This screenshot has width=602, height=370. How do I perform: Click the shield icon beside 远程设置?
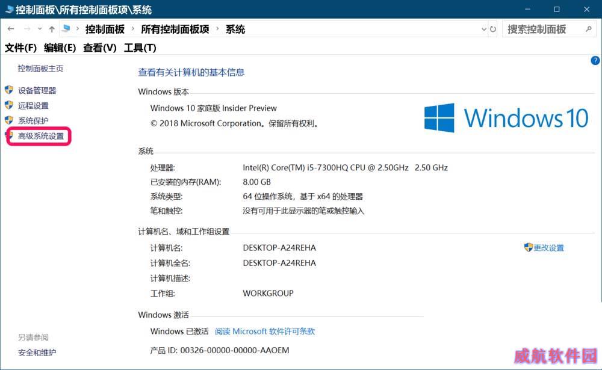tap(9, 105)
